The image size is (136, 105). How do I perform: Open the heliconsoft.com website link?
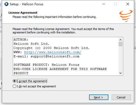[x=53, y=52]
